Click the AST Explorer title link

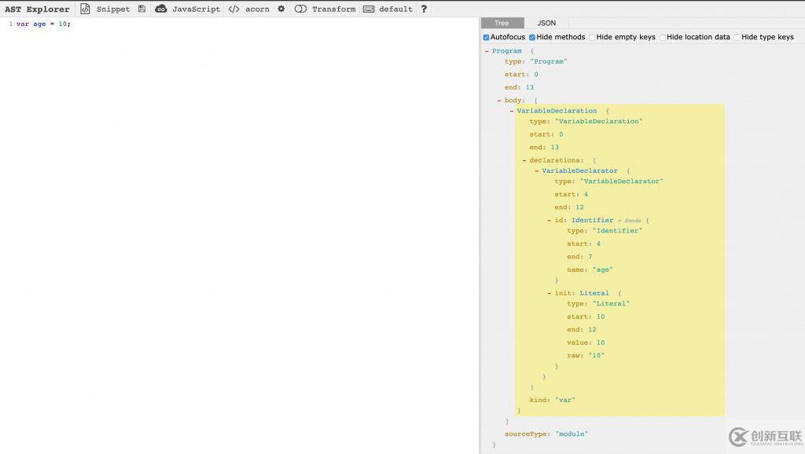pyautogui.click(x=37, y=9)
